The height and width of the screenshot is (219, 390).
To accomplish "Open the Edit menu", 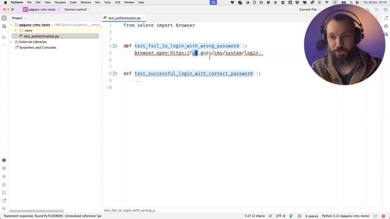I will point(38,2).
